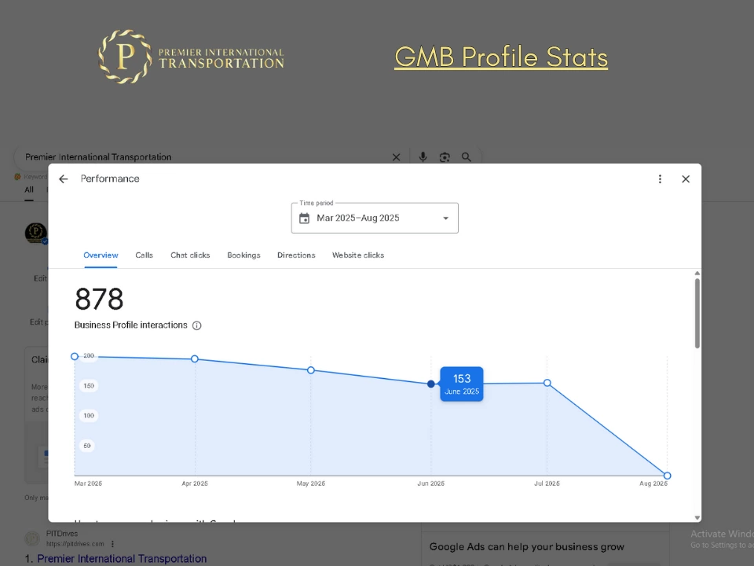Click the Jul 2025 x-axis label

coord(547,483)
